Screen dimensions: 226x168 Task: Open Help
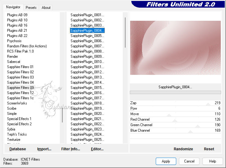point(213,161)
